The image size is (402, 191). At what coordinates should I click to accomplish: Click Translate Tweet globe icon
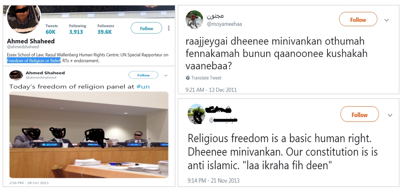click(188, 78)
